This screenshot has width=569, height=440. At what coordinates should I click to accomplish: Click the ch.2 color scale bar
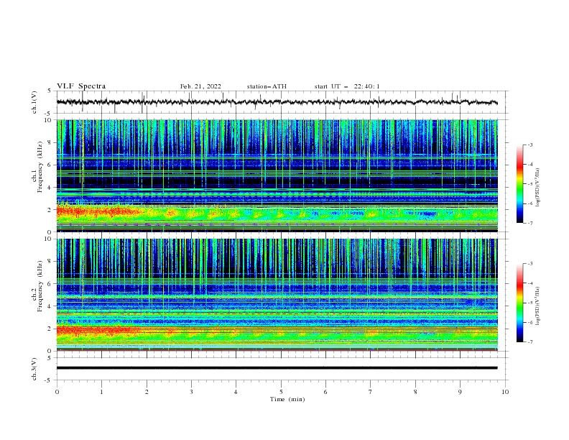point(519,303)
